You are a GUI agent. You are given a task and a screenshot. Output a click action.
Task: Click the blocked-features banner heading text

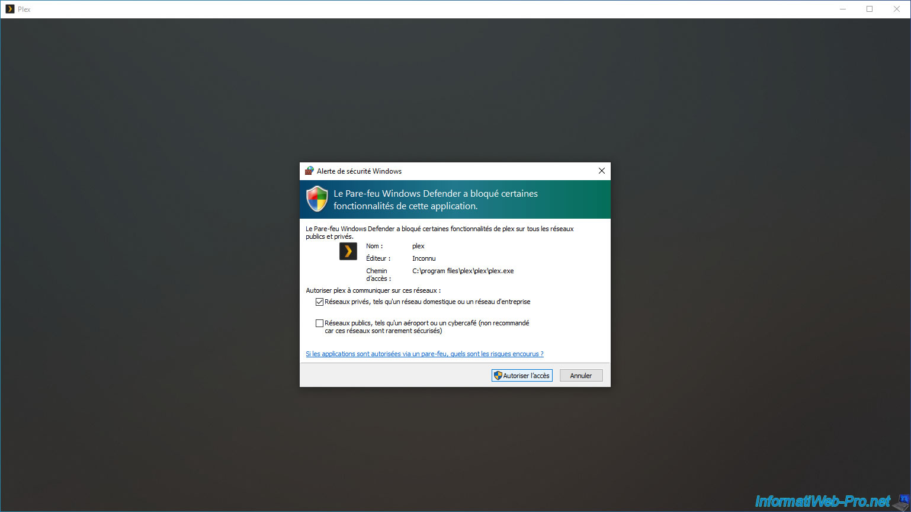point(435,200)
